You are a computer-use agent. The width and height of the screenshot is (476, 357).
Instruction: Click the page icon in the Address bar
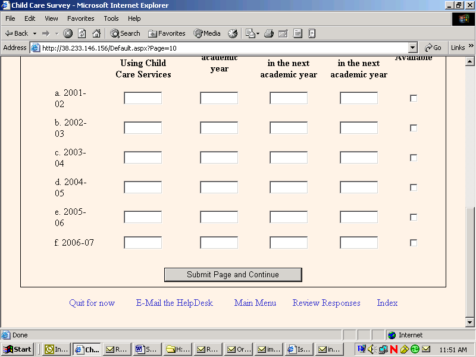(36, 48)
